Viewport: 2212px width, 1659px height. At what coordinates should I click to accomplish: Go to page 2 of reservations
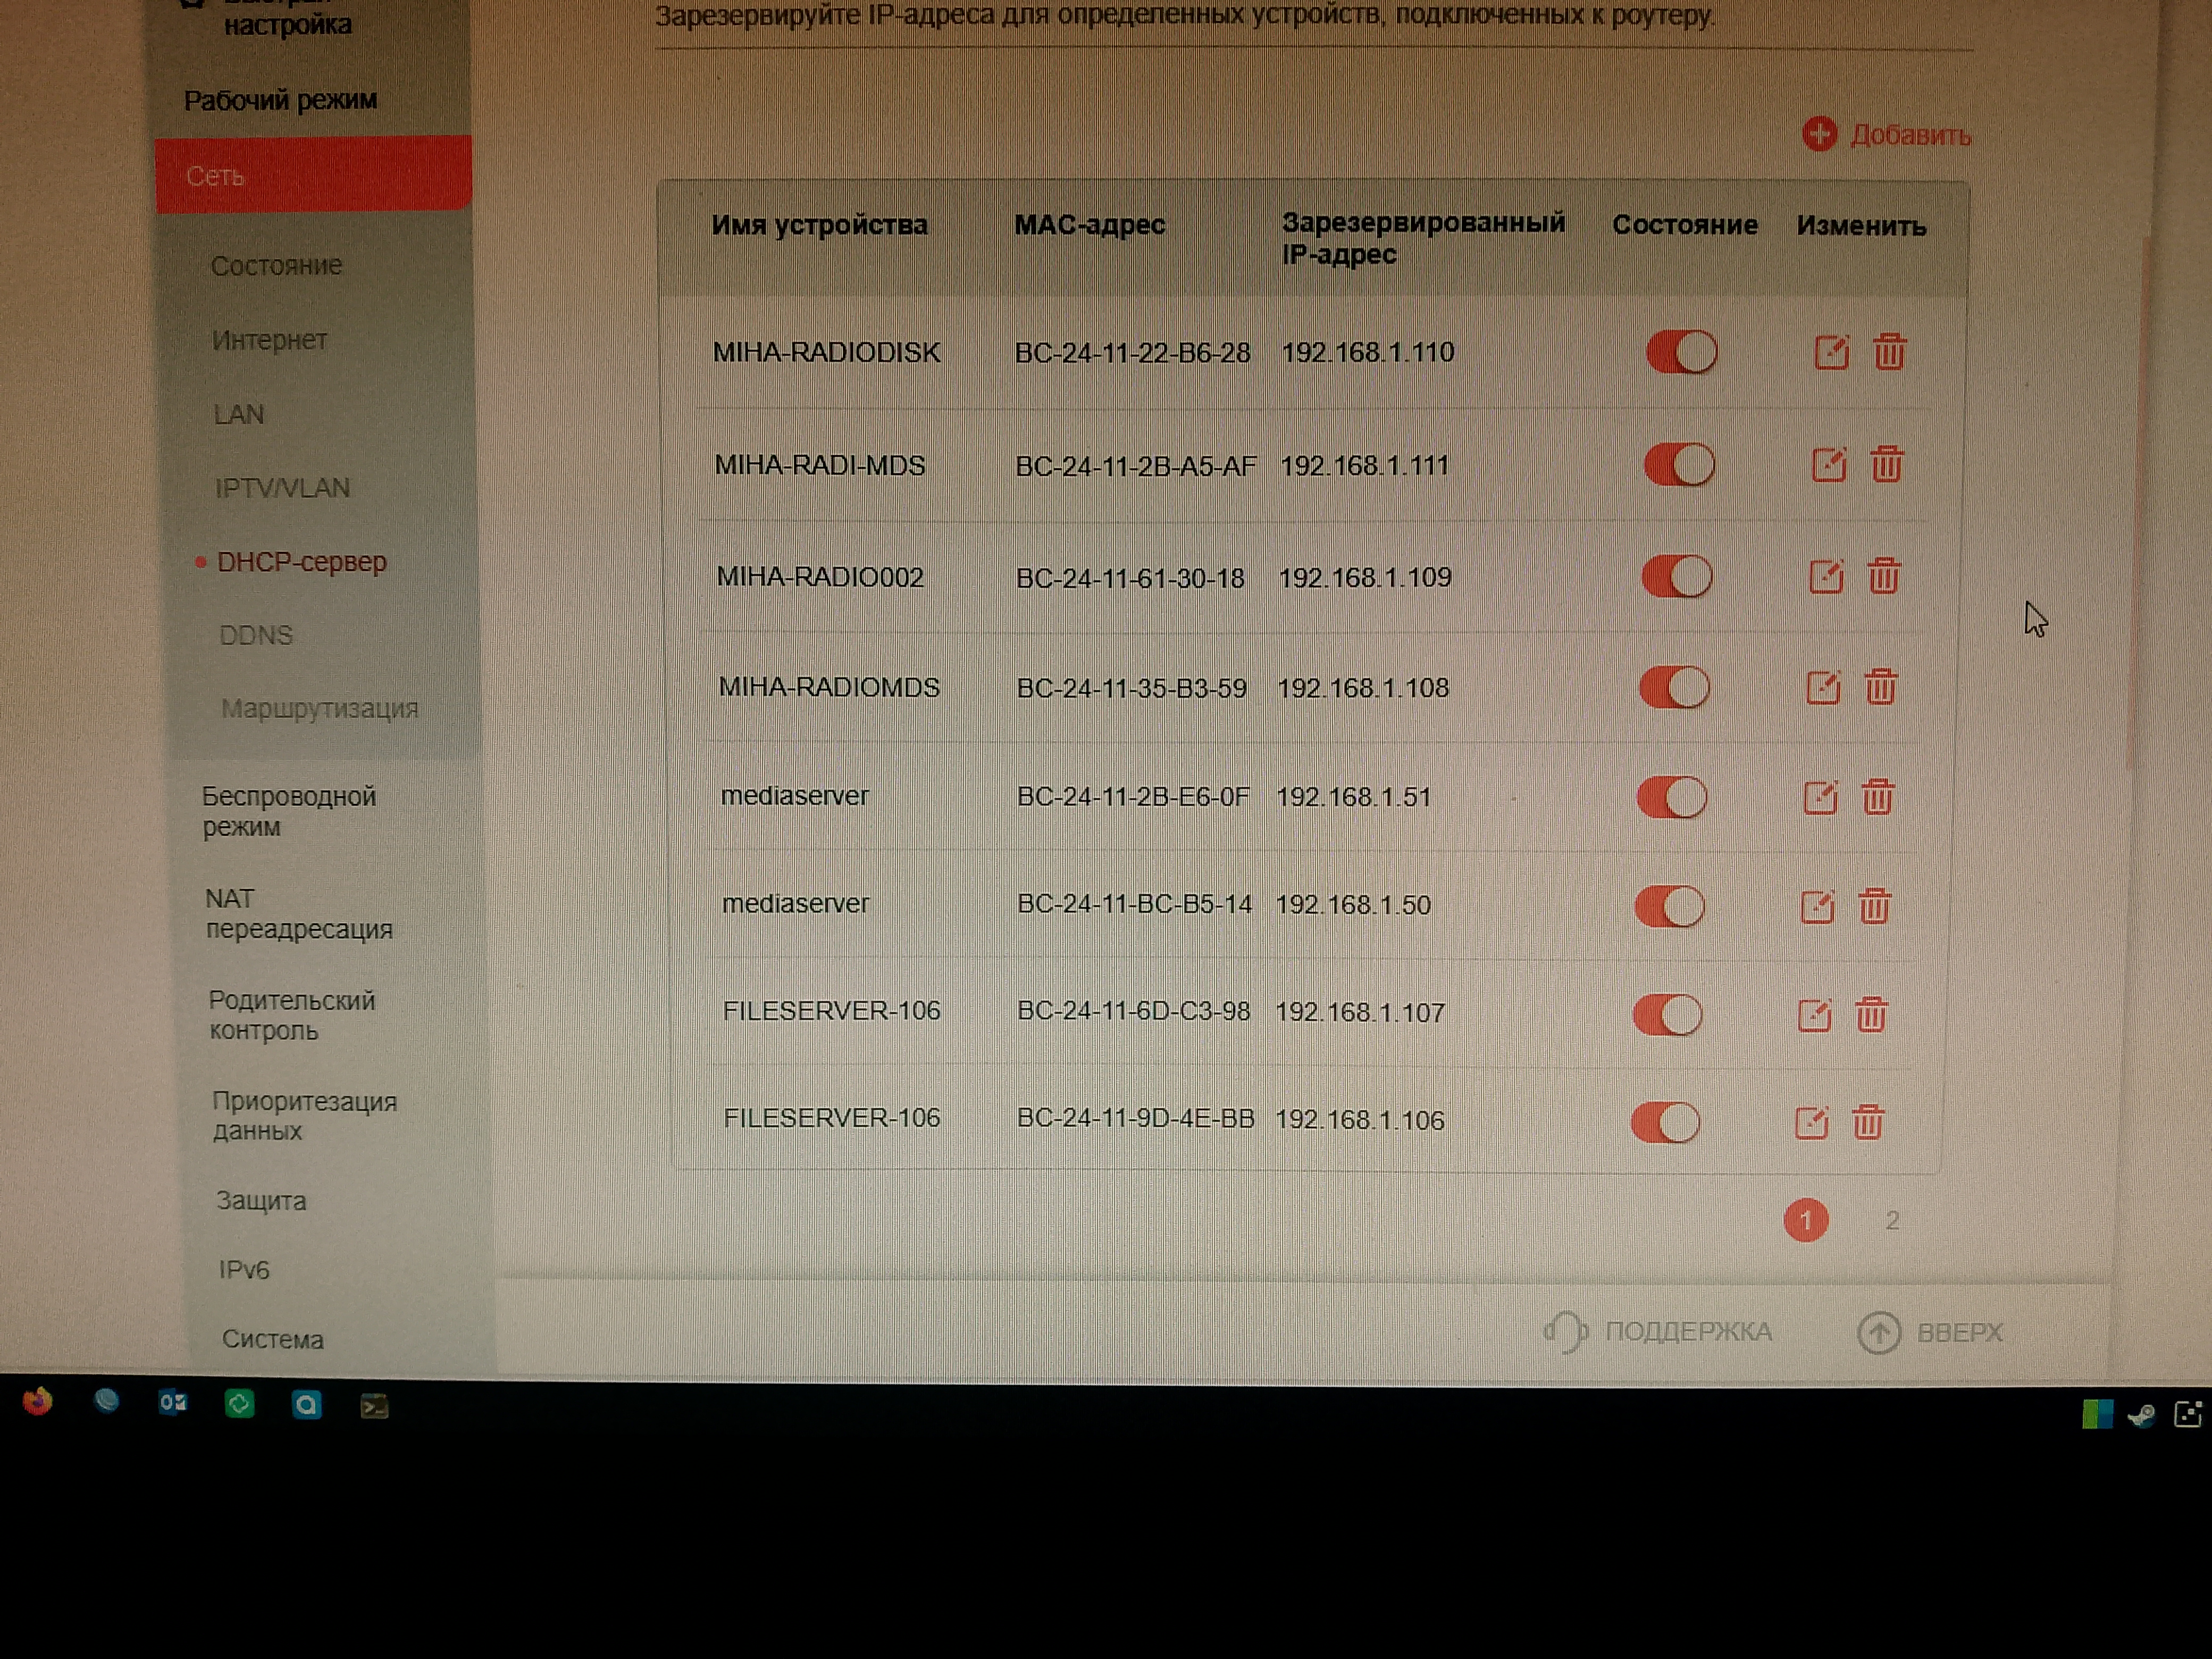1892,1220
